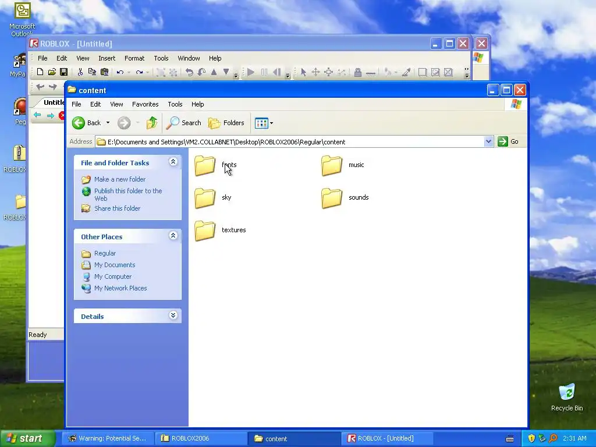Select Microsoft Outlook desktop icon
Viewport: 596px width, 447px height.
(x=22, y=20)
